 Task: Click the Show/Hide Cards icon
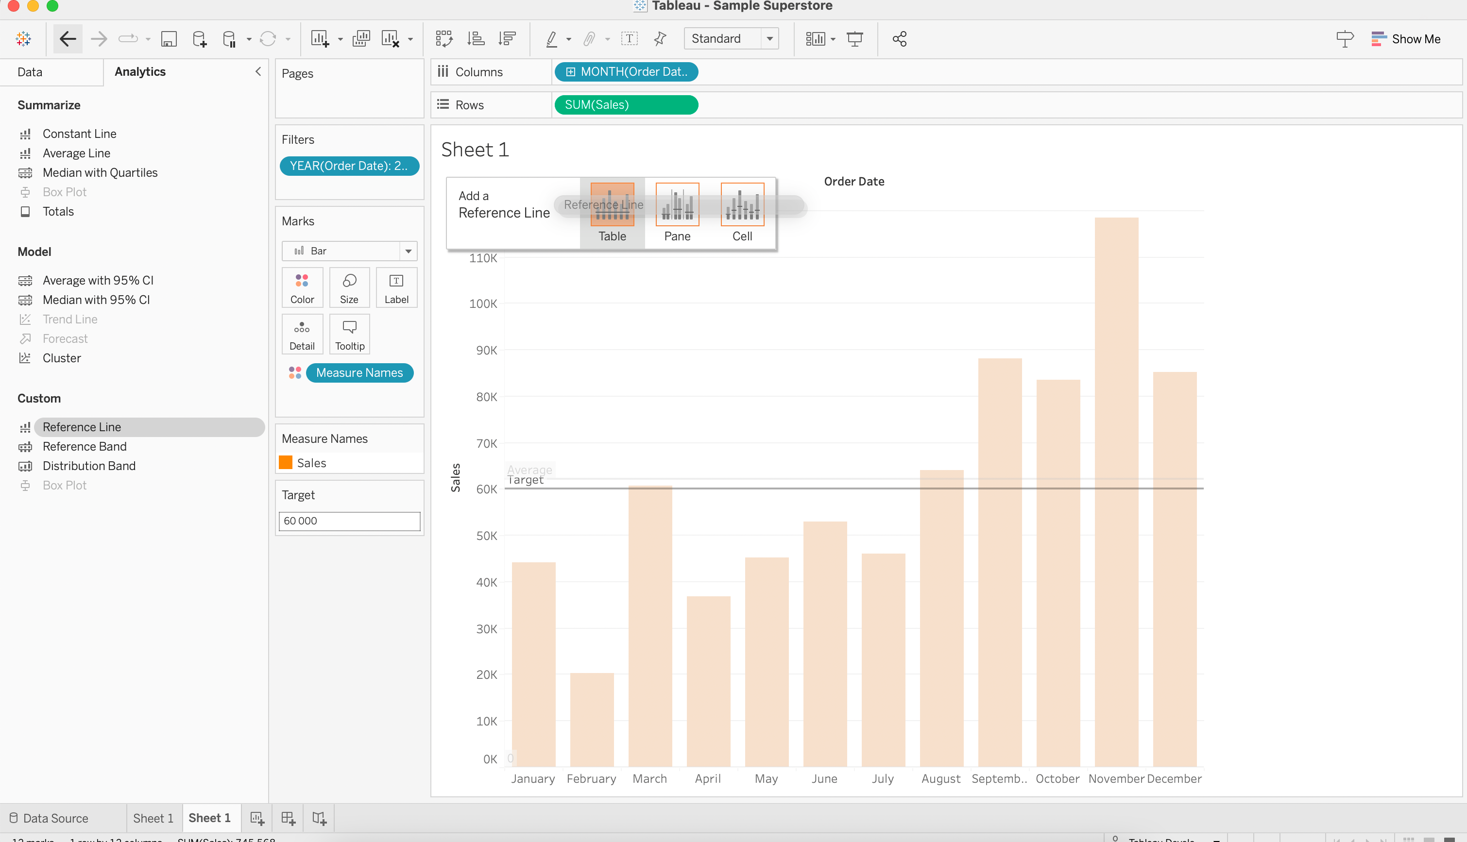[x=815, y=39]
